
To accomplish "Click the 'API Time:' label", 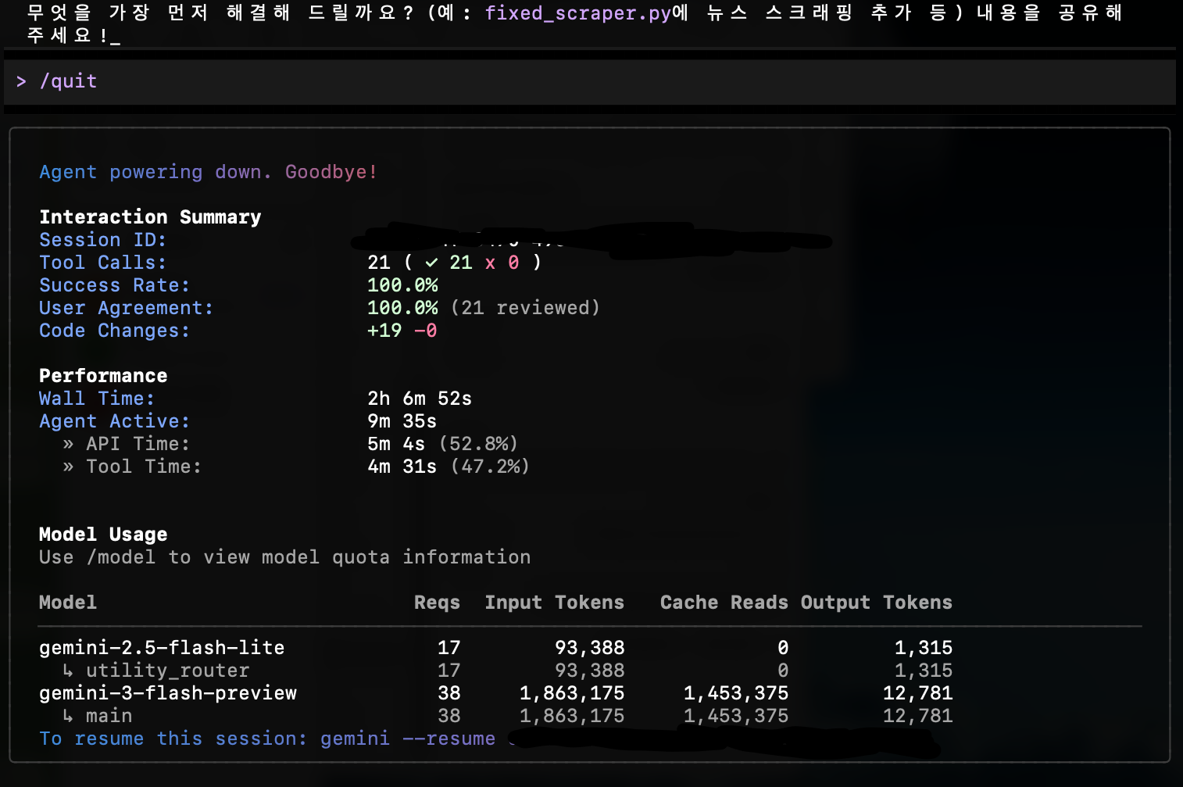I will pyautogui.click(x=138, y=444).
